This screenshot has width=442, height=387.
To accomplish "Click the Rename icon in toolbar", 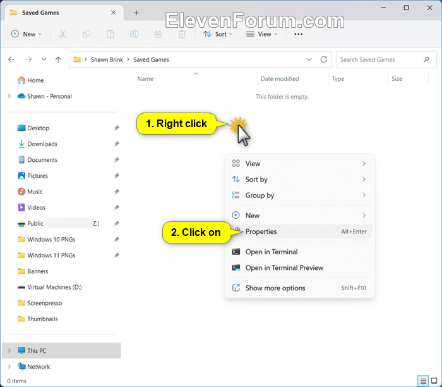I will pos(134,34).
